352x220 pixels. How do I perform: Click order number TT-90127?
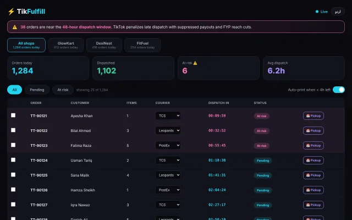click(39, 205)
